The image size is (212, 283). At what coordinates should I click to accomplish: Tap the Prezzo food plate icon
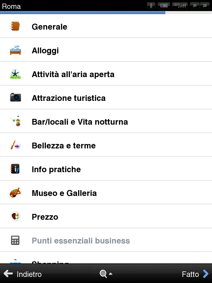[x=15, y=216]
